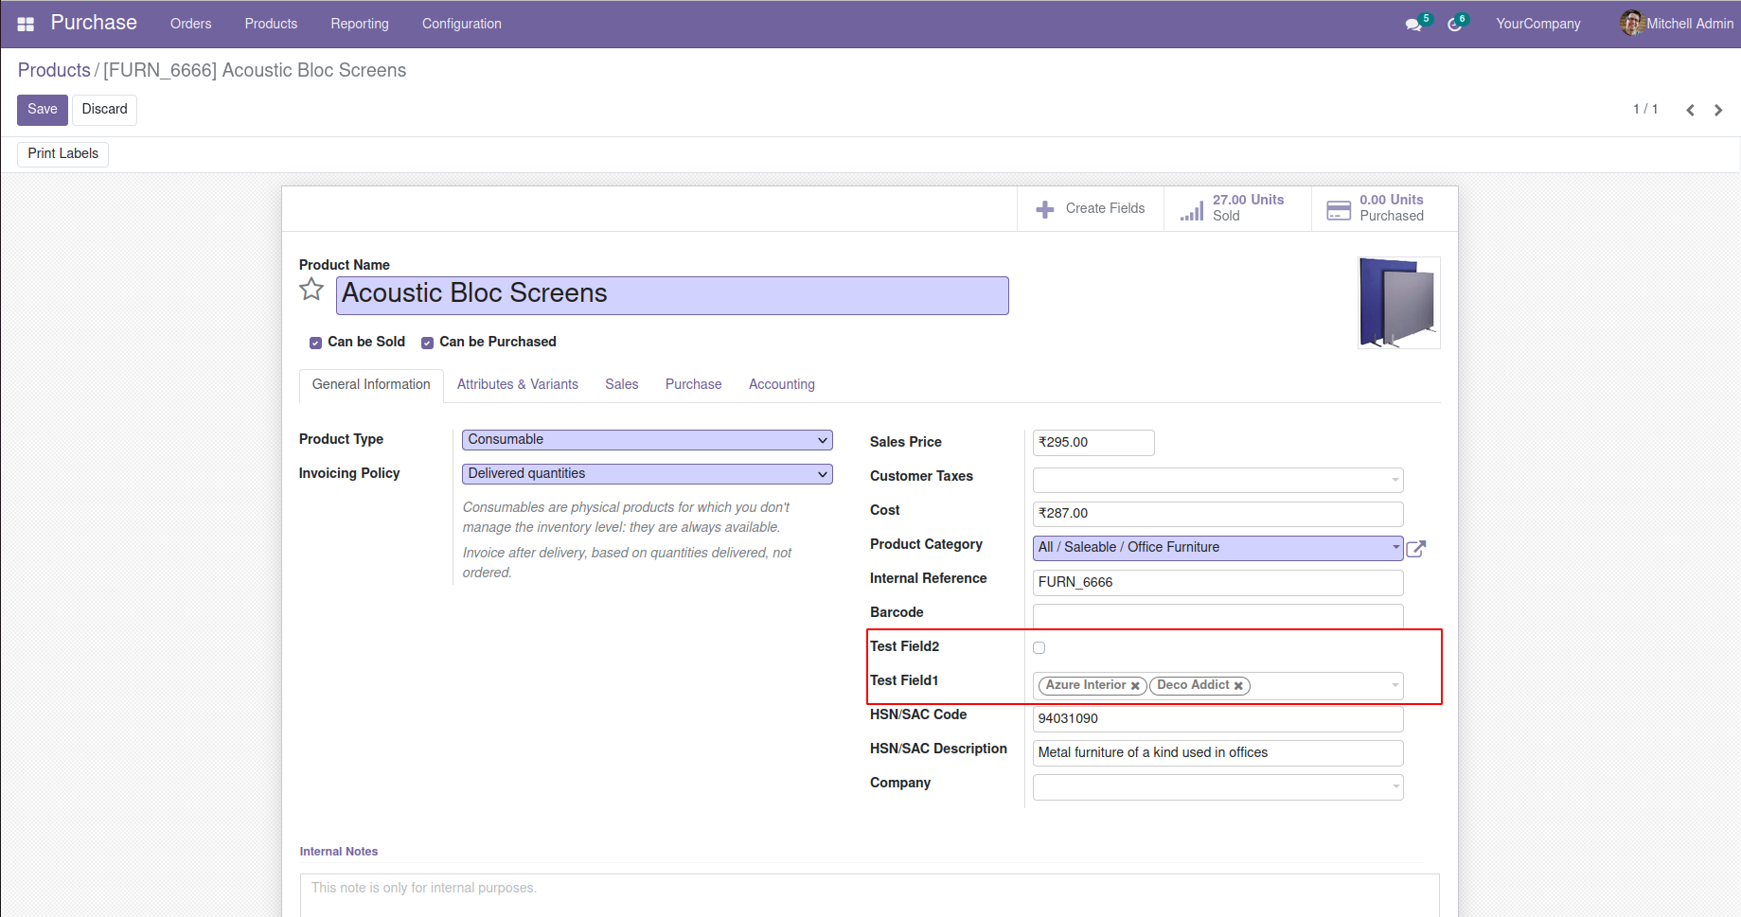Image resolution: width=1741 pixels, height=917 pixels.
Task: Open the Product Type dropdown
Action: [647, 440]
